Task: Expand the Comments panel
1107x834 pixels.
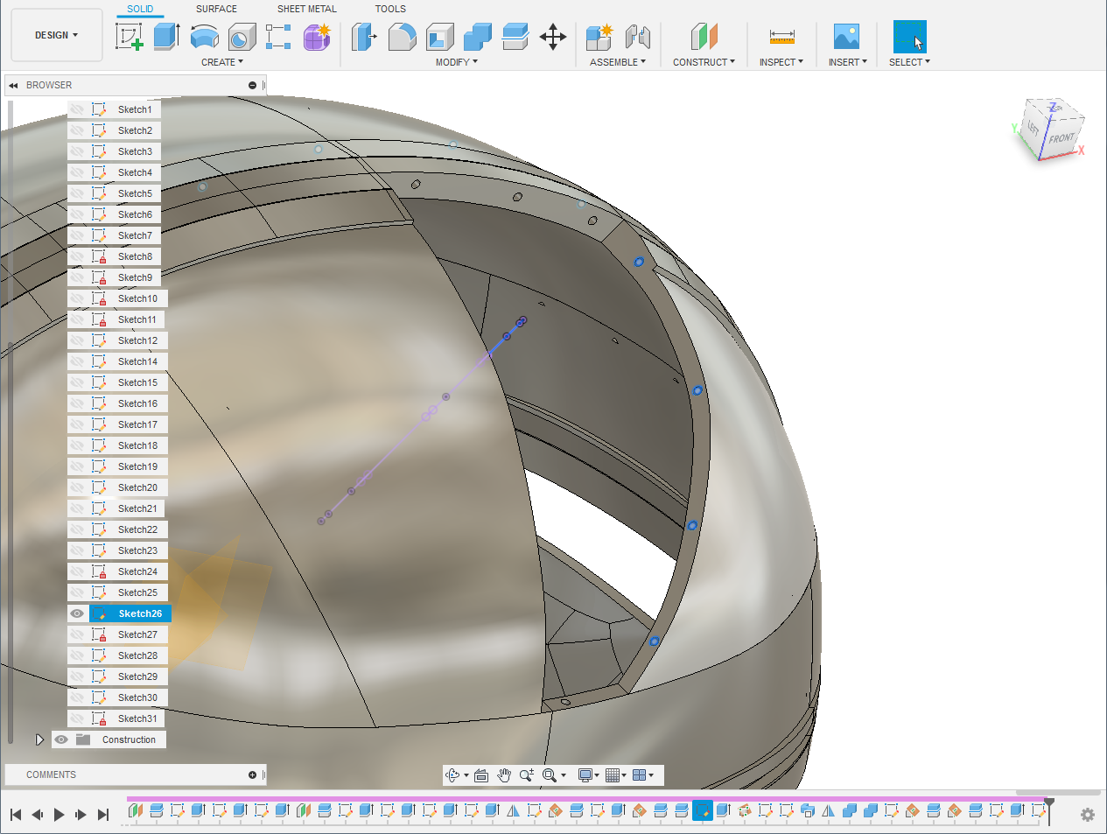Action: pyautogui.click(x=252, y=775)
